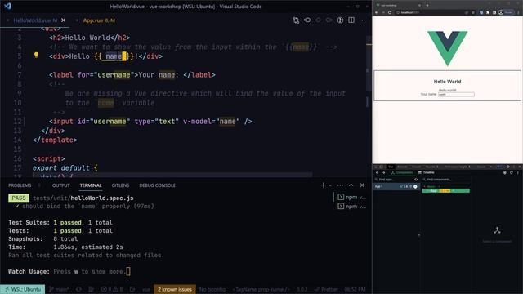
Task: Open a new browser tab with plus
Action: (427, 5)
